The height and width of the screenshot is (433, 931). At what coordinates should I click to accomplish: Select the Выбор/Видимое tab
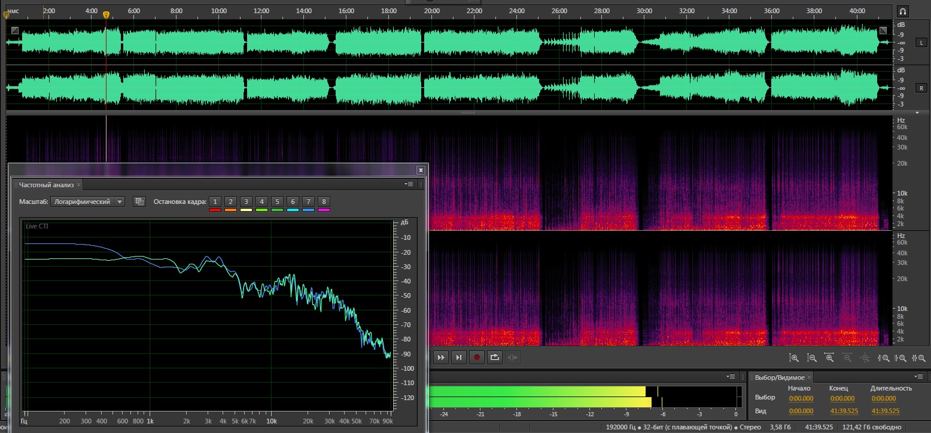coord(780,377)
